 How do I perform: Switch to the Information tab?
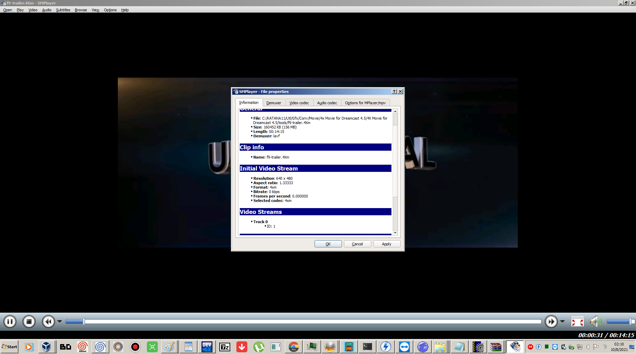[x=249, y=103]
